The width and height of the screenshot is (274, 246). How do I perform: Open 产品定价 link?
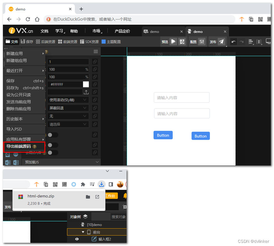(122, 31)
